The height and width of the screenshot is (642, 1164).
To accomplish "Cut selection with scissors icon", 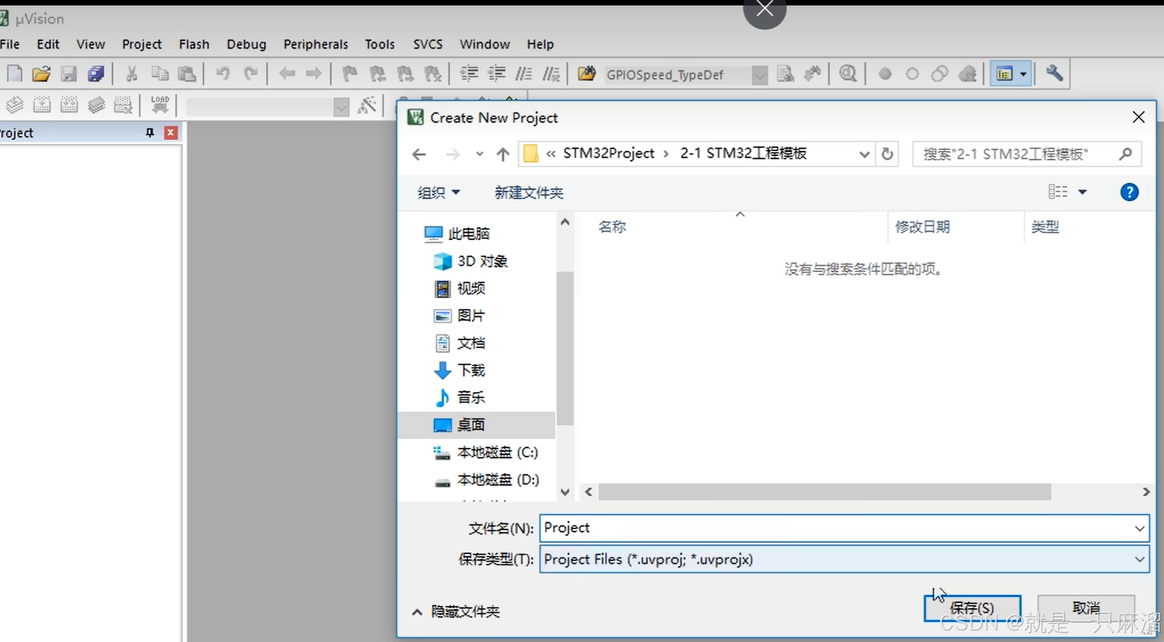I will (x=132, y=74).
